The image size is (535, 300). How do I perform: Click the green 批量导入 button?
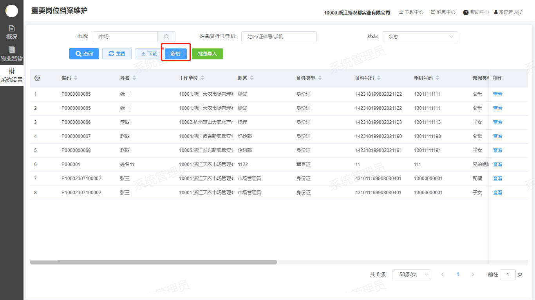[x=208, y=54]
